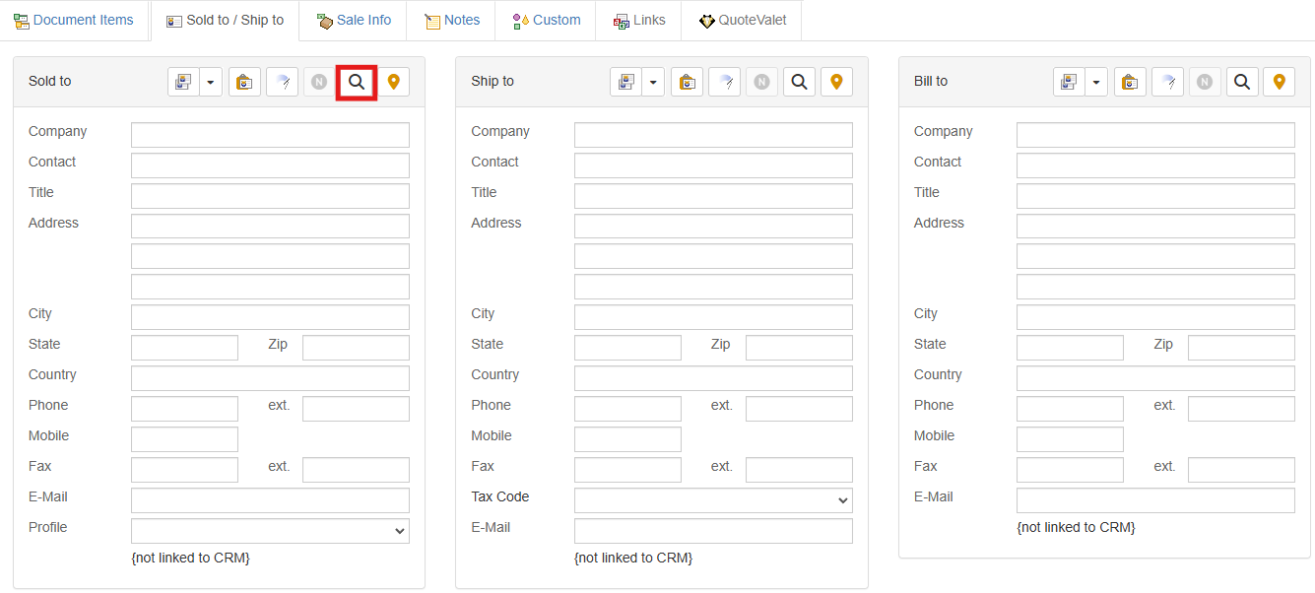The height and width of the screenshot is (593, 1315).
Task: Click the Sold to map pin icon
Action: coord(394,82)
